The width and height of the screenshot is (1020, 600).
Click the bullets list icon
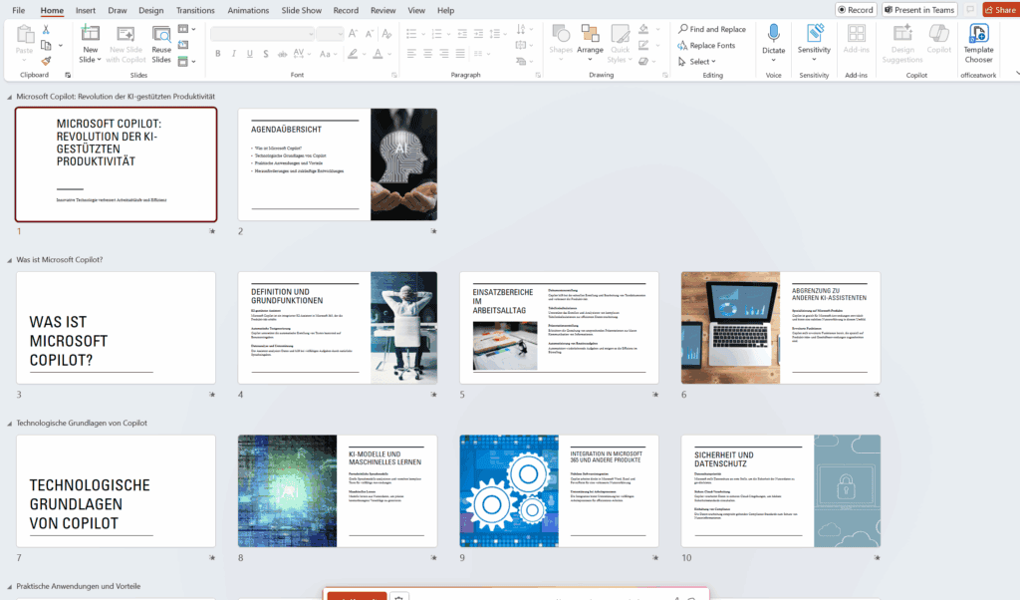(x=411, y=33)
